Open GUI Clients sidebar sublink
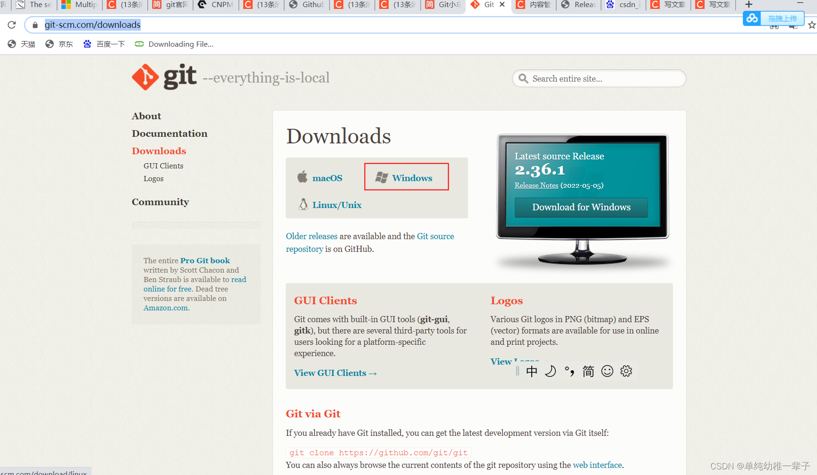This screenshot has width=817, height=475. click(x=163, y=166)
